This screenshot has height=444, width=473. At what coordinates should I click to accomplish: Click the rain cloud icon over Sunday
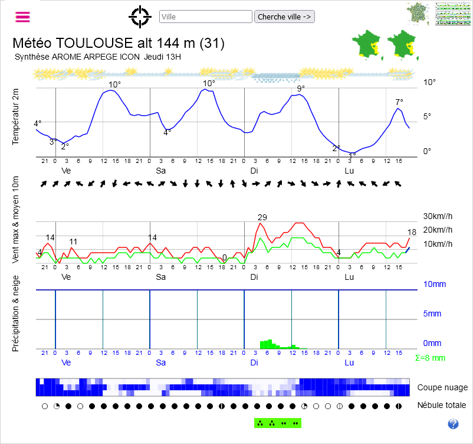click(x=275, y=77)
